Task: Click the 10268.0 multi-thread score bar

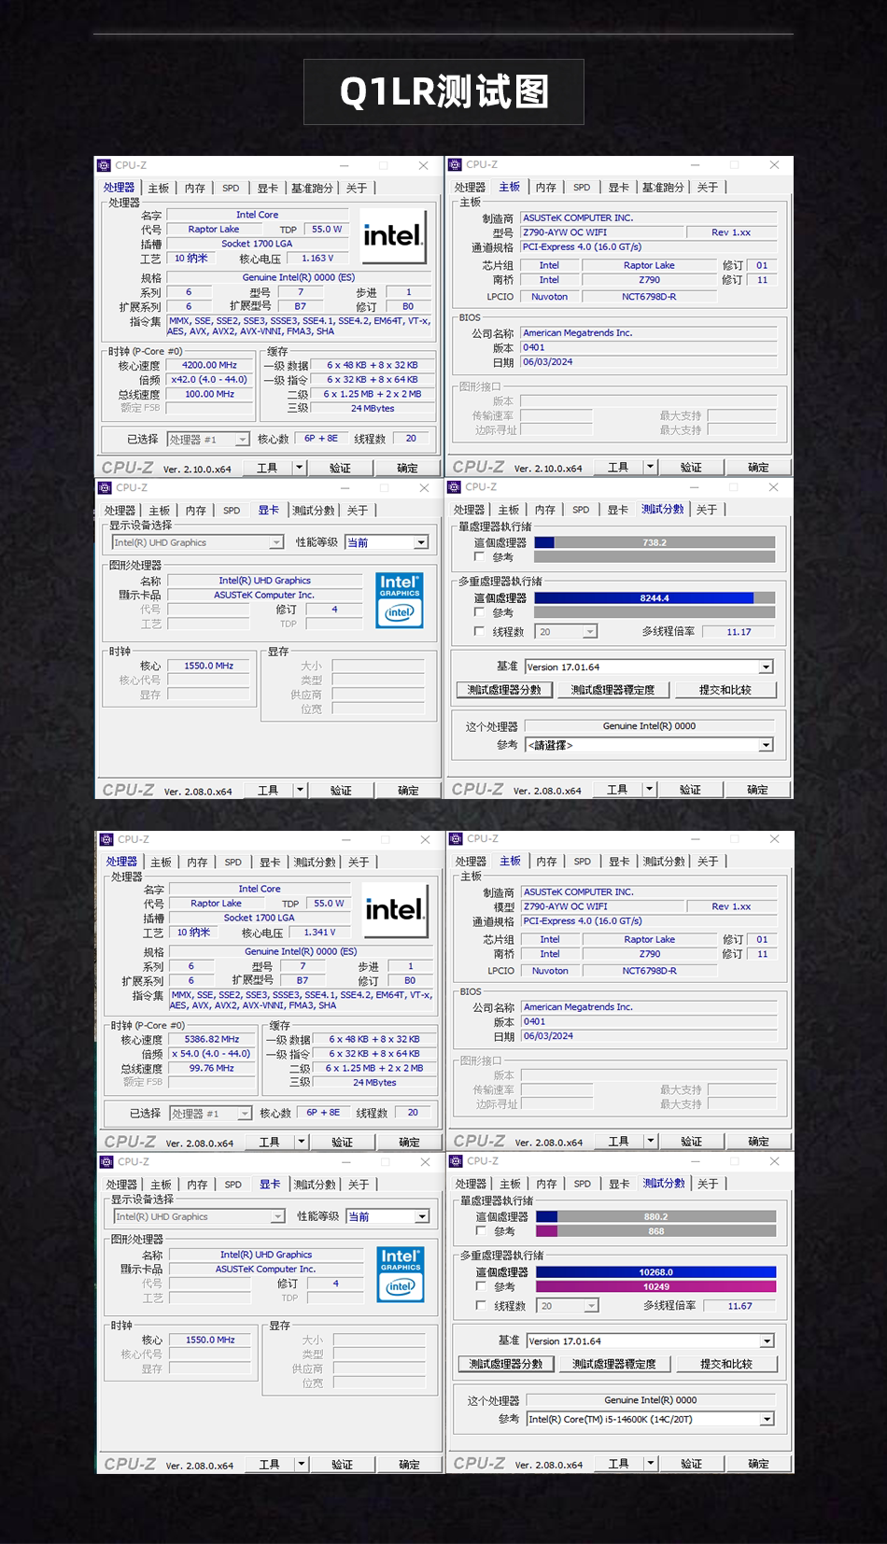Action: [x=656, y=1272]
